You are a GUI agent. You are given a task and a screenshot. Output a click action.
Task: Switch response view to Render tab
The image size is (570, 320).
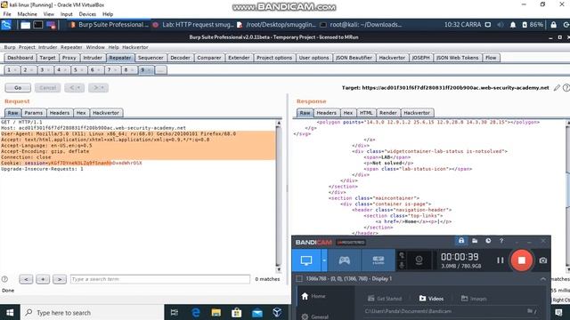point(388,113)
